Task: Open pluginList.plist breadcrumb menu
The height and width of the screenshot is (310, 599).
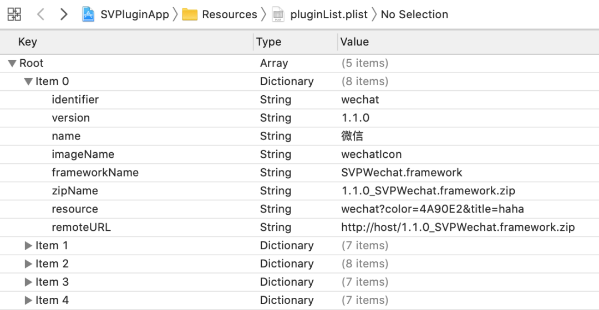Action: click(328, 14)
